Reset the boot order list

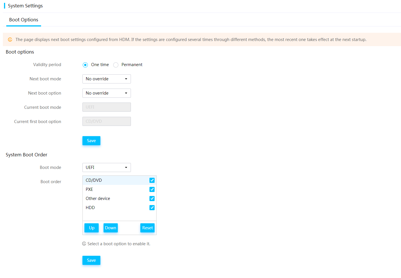pyautogui.click(x=147, y=228)
